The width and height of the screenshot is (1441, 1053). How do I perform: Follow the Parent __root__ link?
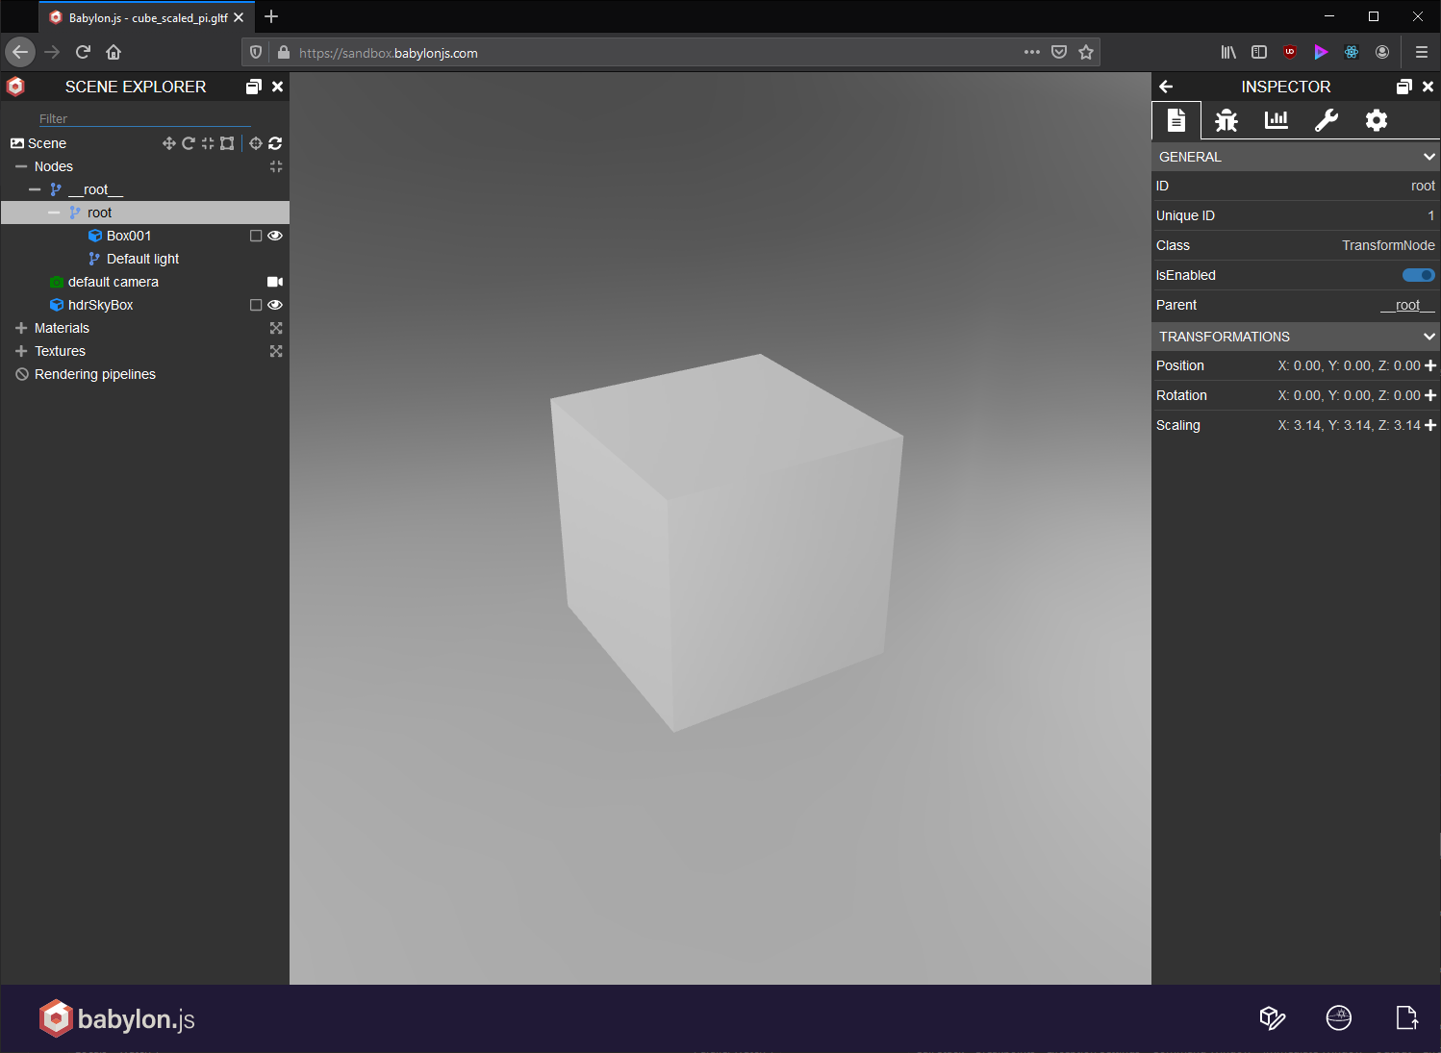click(x=1406, y=305)
